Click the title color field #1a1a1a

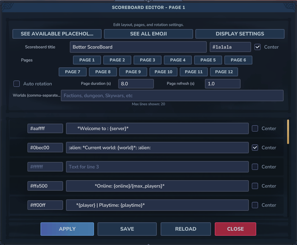tap(230, 47)
